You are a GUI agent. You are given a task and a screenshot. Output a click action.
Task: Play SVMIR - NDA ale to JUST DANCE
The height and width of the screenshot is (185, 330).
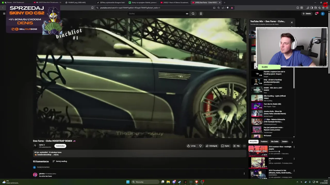tap(271, 90)
